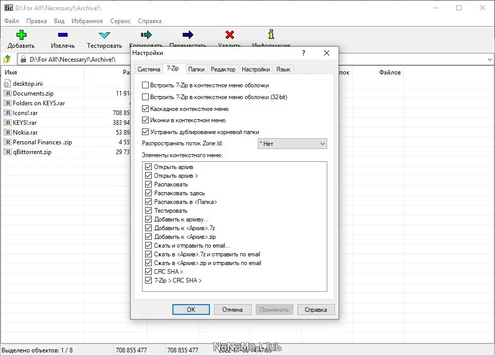Screen dimensions: 495x356
Task: Open the Вид menu
Action: coord(59,21)
